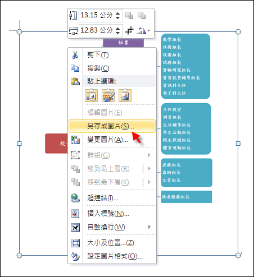Expand the 自動換行(W) submenu arrow
The image size is (254, 277).
click(x=149, y=227)
